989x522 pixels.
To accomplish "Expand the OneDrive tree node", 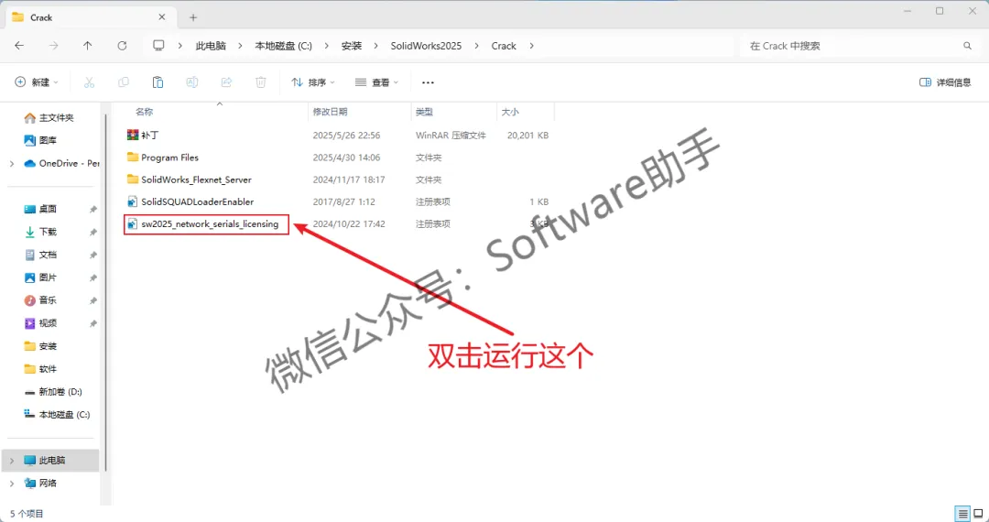I will click(12, 163).
